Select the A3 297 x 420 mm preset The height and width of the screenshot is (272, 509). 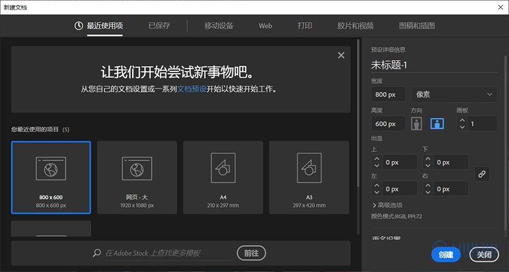(x=309, y=178)
